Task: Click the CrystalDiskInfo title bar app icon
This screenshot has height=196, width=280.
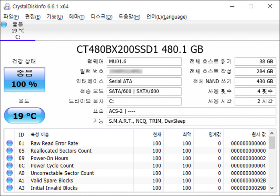Action: coord(7,6)
